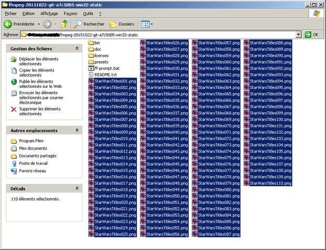Open the Favoris menu
Screen dimensions: 326x250
[x=70, y=14]
